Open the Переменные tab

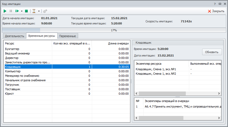coord(68,36)
